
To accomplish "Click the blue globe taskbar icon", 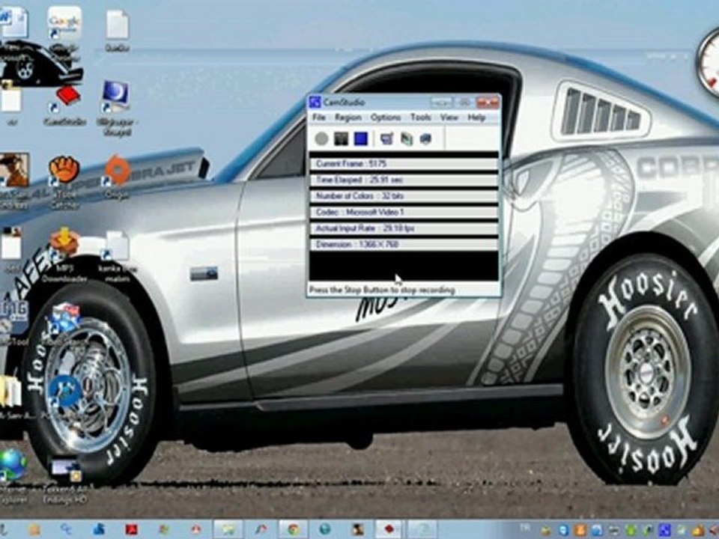I will 324,530.
